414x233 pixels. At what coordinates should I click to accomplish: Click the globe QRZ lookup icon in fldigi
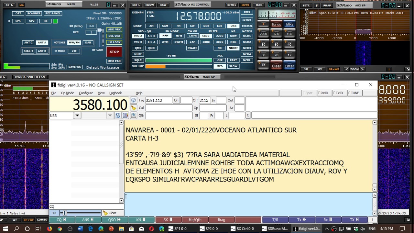click(133, 100)
